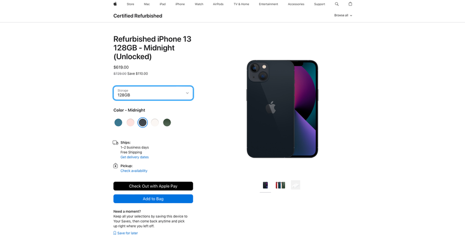Open the iPhone menu item
The image size is (465, 237).
tap(180, 4)
